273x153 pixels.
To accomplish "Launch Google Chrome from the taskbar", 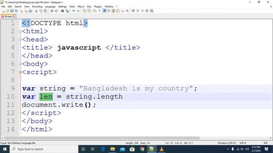I will click(x=142, y=149).
